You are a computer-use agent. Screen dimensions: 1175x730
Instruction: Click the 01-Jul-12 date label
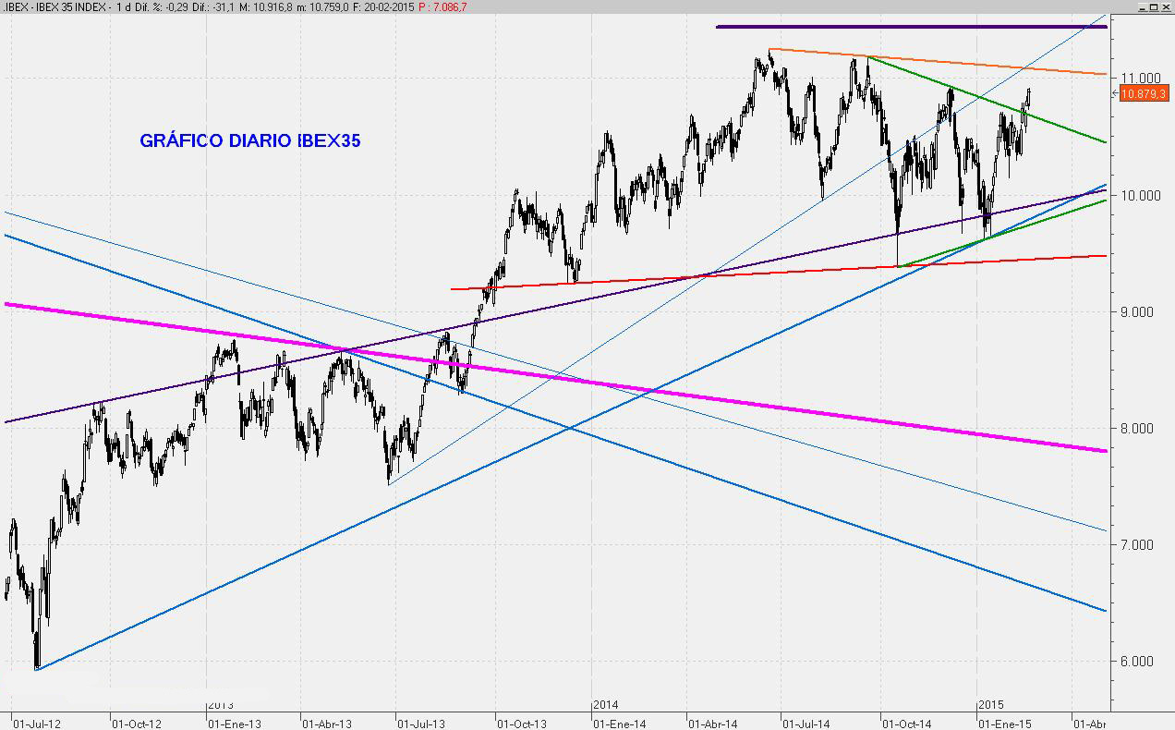[x=35, y=723]
